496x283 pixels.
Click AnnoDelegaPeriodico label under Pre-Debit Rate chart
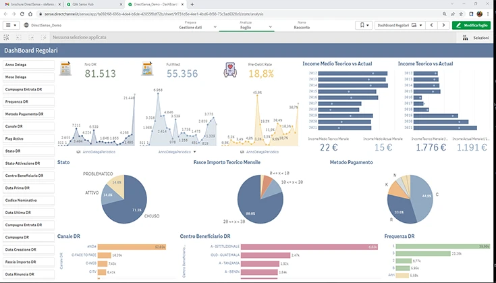[x=263, y=152]
